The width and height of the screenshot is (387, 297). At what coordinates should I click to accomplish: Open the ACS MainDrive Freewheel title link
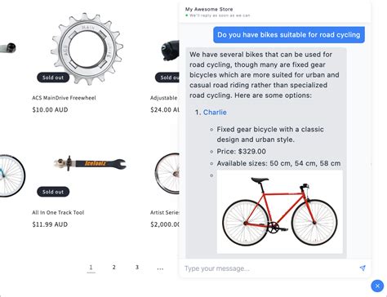coord(64,98)
